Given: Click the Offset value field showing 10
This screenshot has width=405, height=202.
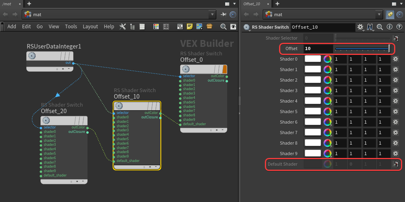Looking at the screenshot, I should click(x=318, y=49).
